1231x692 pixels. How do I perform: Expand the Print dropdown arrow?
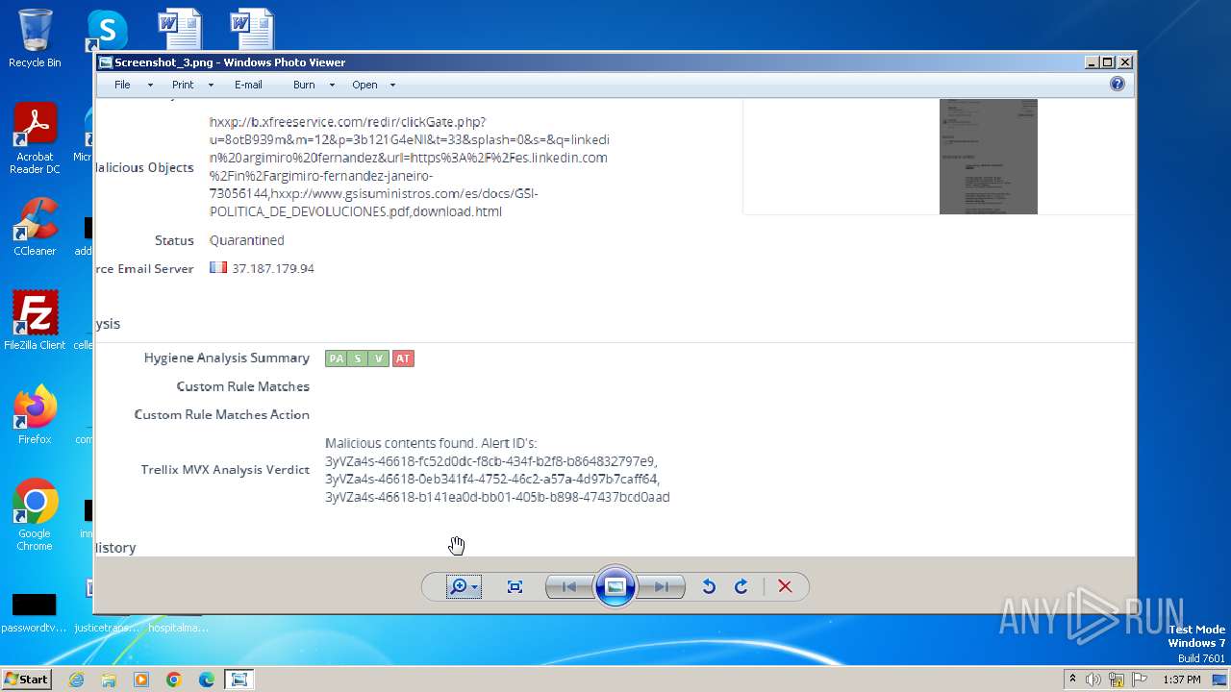pyautogui.click(x=210, y=85)
